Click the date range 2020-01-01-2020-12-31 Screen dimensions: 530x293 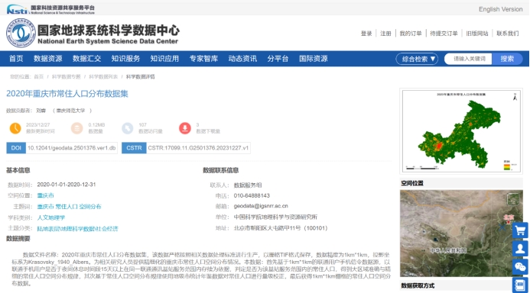(x=67, y=185)
